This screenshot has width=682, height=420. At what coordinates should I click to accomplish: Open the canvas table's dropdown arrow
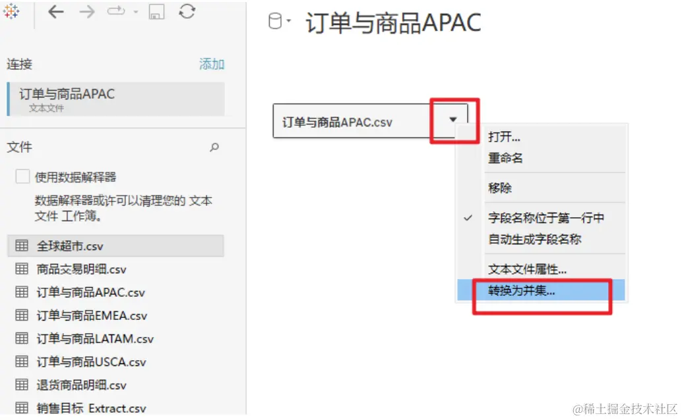click(x=452, y=119)
